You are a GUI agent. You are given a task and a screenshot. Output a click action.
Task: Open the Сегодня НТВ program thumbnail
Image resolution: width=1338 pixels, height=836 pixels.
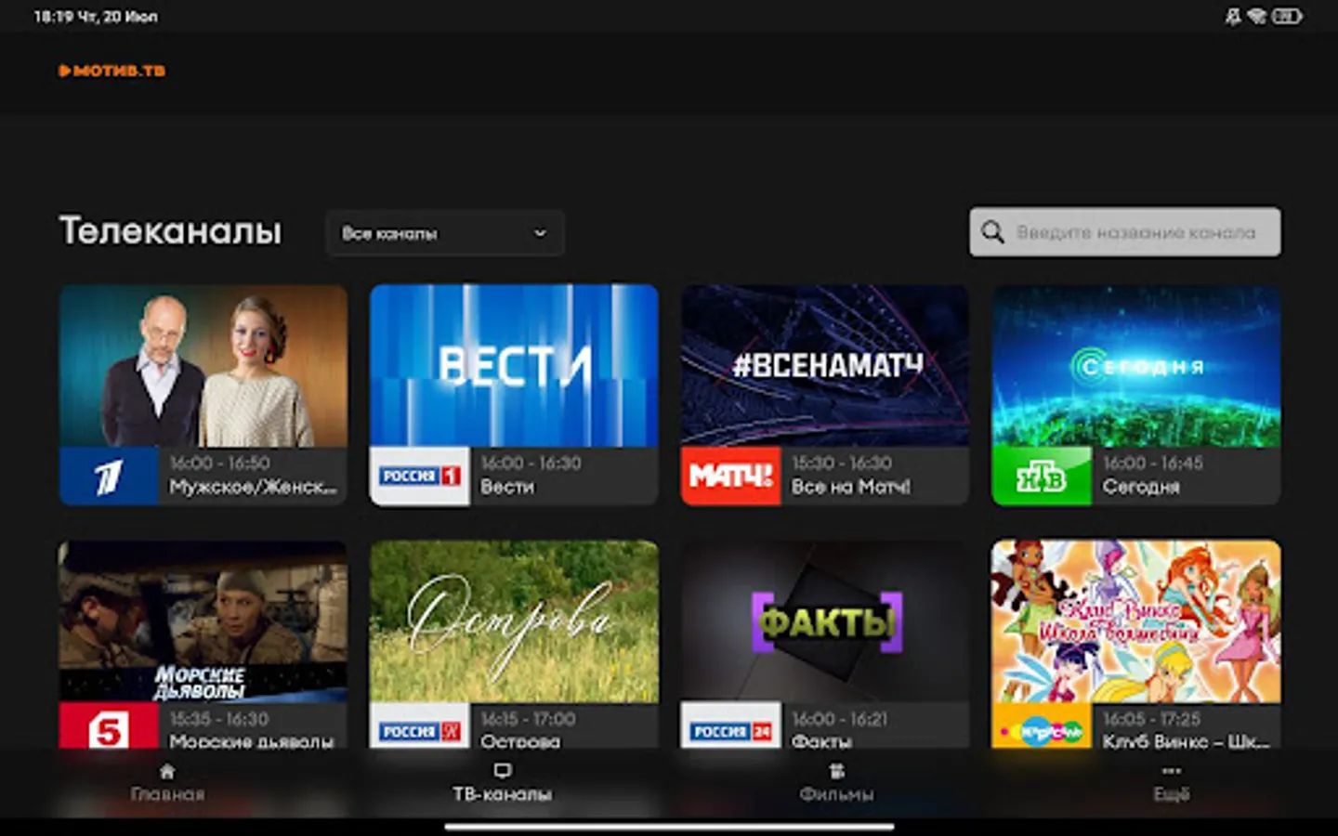pyautogui.click(x=1136, y=366)
